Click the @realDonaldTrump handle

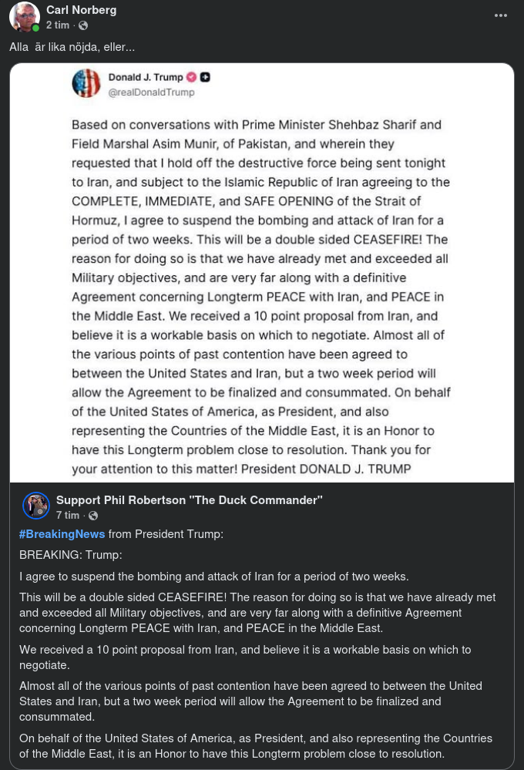[151, 92]
